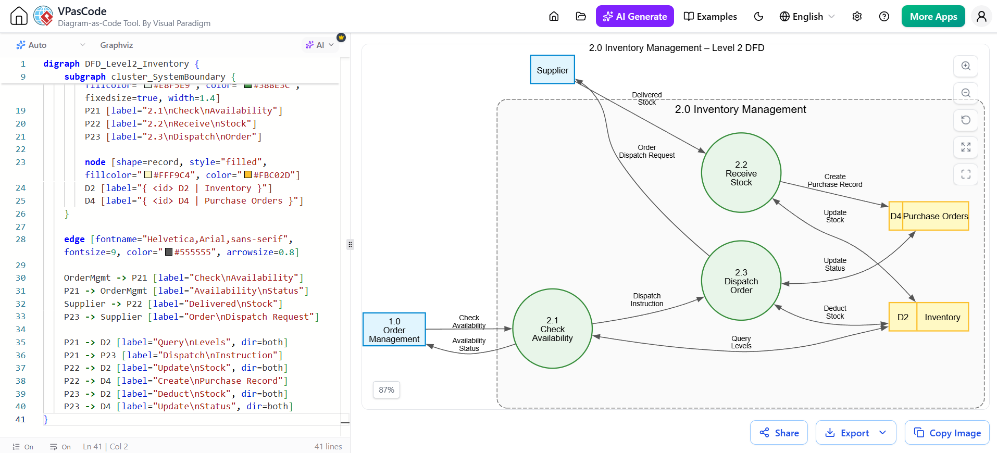Open help with the question mark icon

pyautogui.click(x=884, y=16)
